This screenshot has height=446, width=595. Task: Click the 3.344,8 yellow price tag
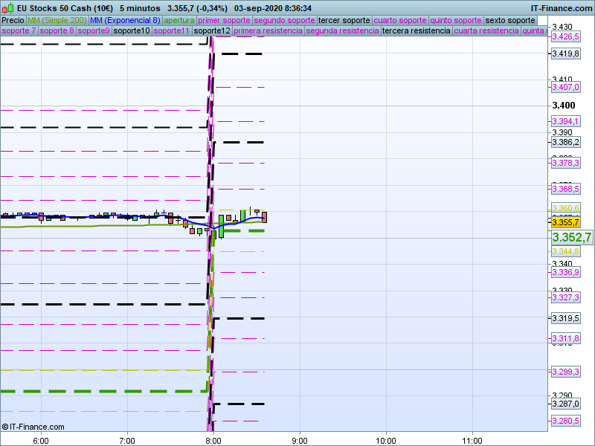[x=565, y=251]
